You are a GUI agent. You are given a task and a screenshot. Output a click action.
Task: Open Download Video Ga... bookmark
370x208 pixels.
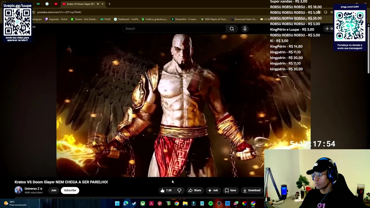coord(243,19)
